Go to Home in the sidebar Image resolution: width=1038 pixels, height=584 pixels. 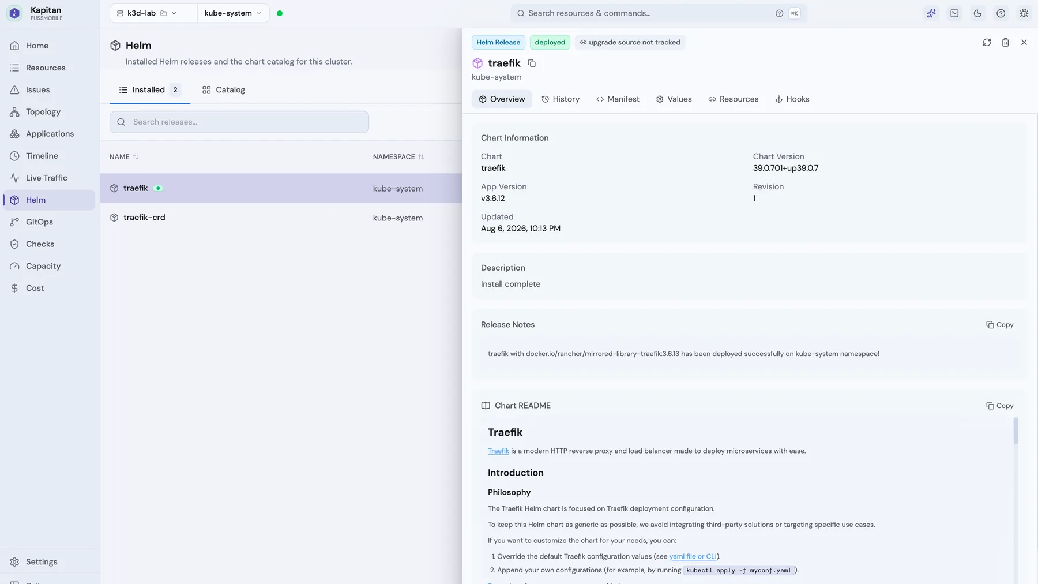pos(49,46)
